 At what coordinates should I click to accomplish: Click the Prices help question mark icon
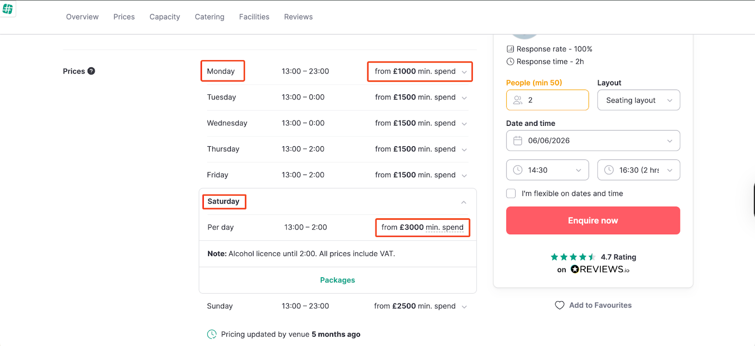(x=92, y=71)
